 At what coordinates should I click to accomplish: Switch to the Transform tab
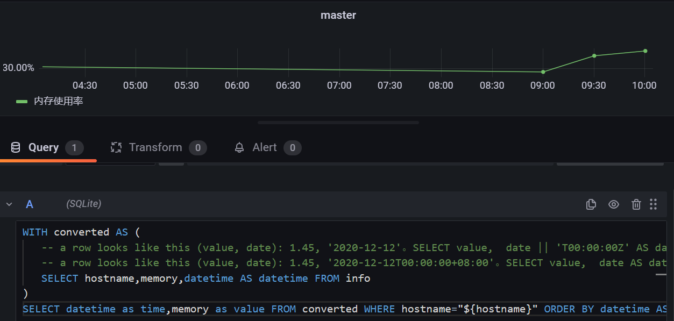pos(158,147)
